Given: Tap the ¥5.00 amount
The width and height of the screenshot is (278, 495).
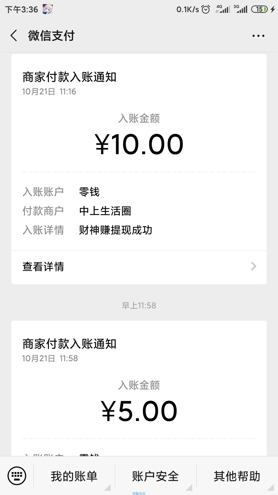Looking at the screenshot, I should pos(139,411).
